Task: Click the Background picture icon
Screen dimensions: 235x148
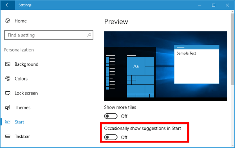Action: coord(8,64)
